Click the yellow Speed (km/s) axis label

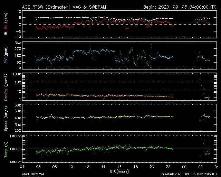[x=6, y=118]
